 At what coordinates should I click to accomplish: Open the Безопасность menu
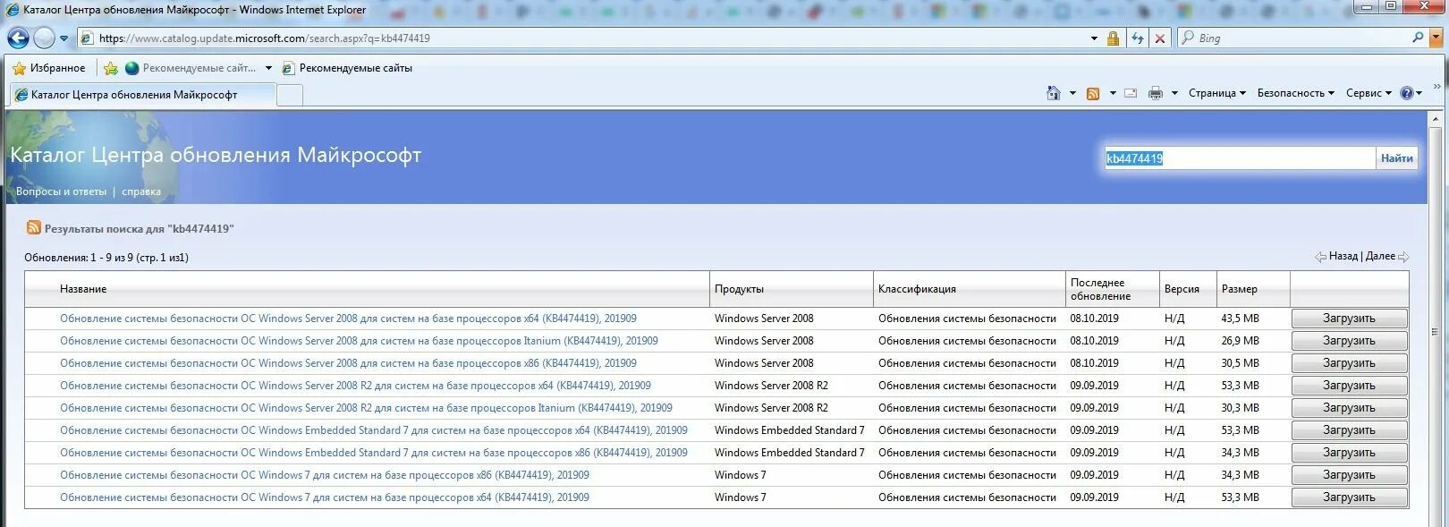(1295, 93)
